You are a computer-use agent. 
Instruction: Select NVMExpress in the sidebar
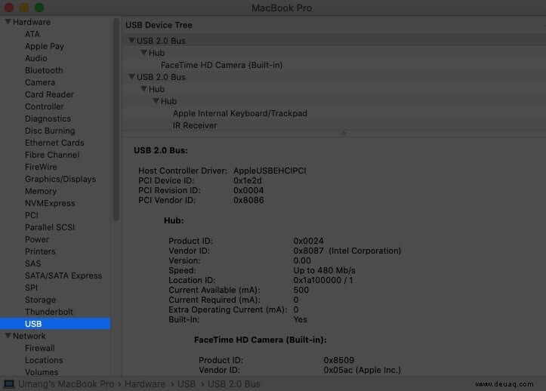(50, 203)
